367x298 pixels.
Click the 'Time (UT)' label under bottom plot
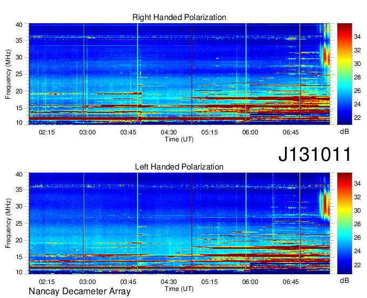click(179, 289)
